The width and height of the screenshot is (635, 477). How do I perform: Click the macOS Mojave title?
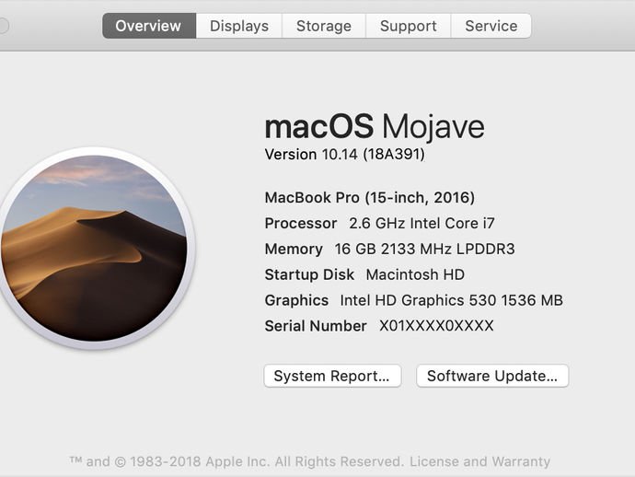click(x=374, y=126)
